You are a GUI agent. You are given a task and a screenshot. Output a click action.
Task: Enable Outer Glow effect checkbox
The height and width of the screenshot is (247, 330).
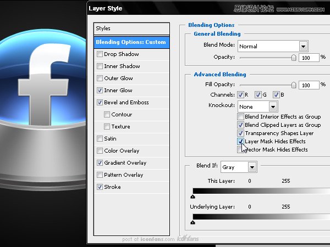pos(100,78)
